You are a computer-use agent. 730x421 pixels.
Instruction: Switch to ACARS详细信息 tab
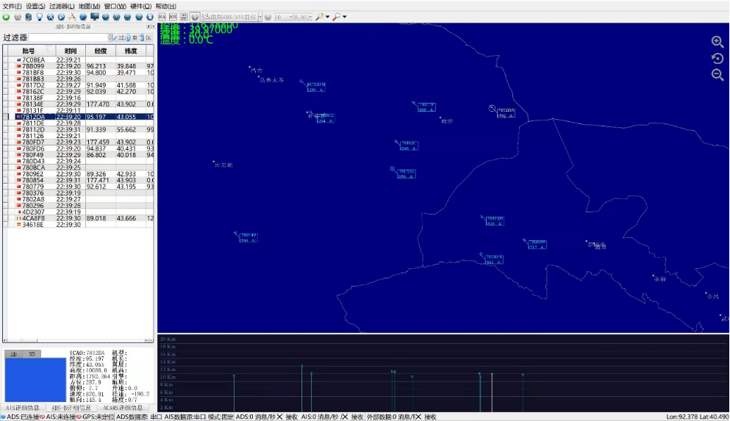(x=122, y=408)
